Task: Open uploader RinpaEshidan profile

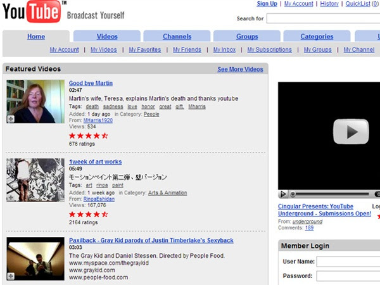Action: [99, 199]
